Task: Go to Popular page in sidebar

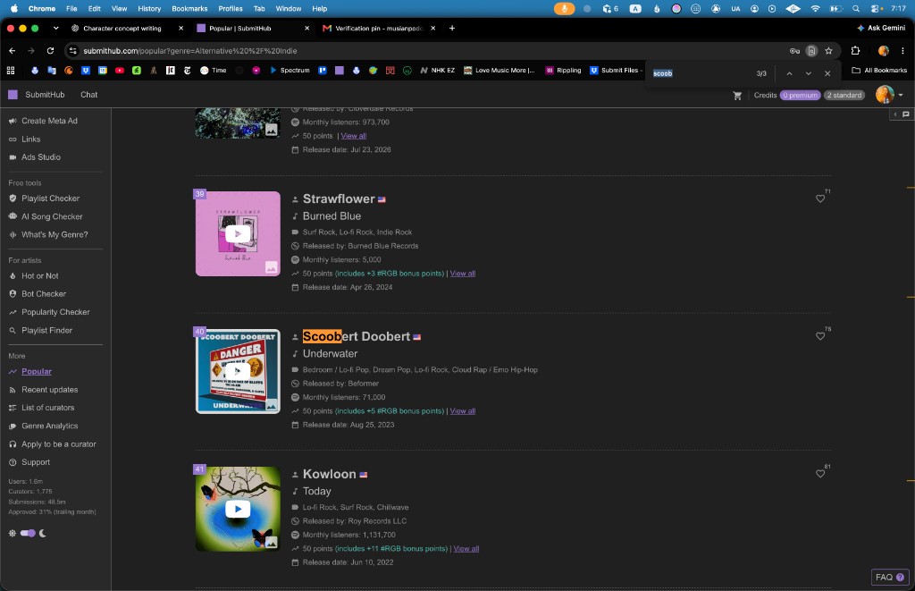Action: click(36, 371)
